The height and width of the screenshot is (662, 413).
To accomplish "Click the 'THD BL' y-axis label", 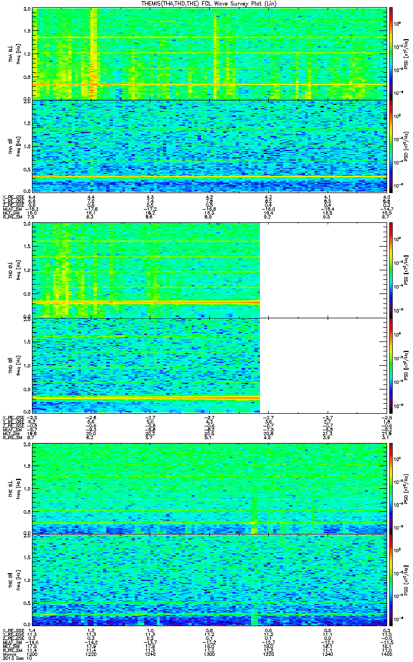I will (x=11, y=270).
